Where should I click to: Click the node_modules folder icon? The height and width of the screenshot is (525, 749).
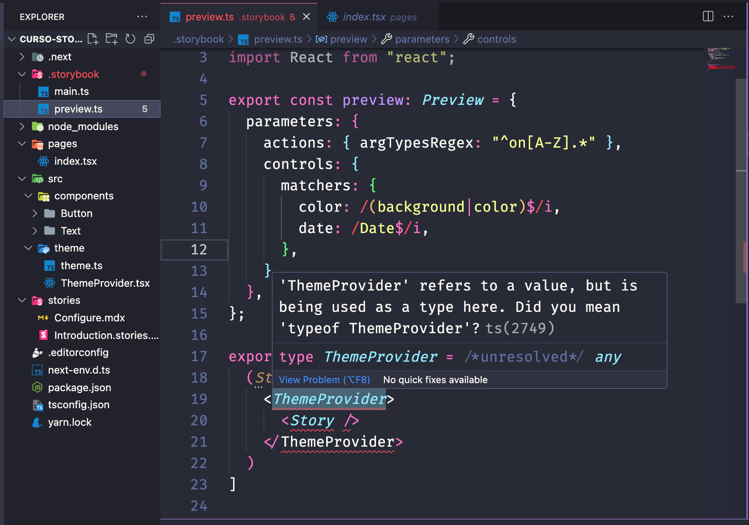click(37, 127)
